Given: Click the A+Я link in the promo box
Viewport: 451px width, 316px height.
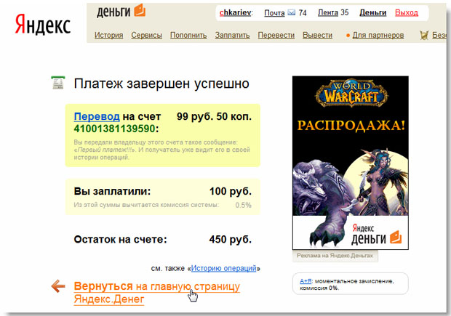Looking at the screenshot, I should coord(306,281).
